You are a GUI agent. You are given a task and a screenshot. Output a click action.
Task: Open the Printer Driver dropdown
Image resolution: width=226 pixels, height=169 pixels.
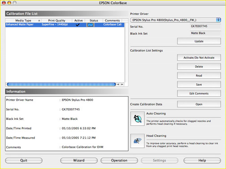175,20
